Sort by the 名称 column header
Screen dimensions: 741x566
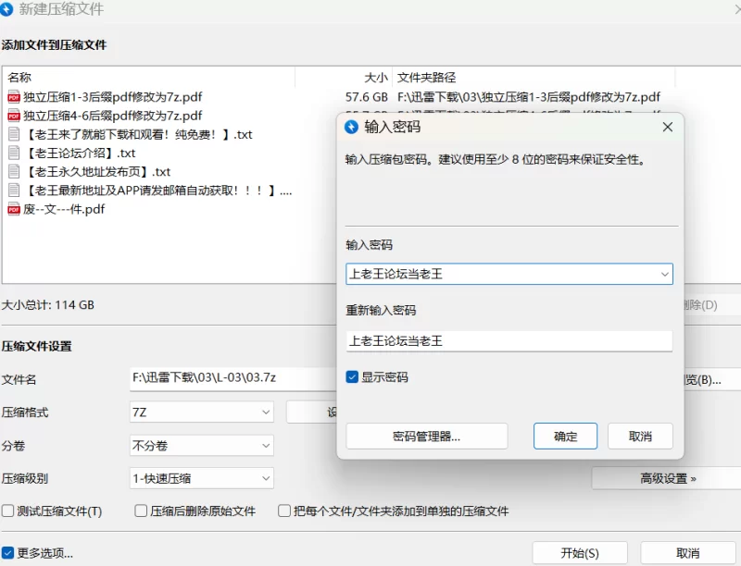149,78
